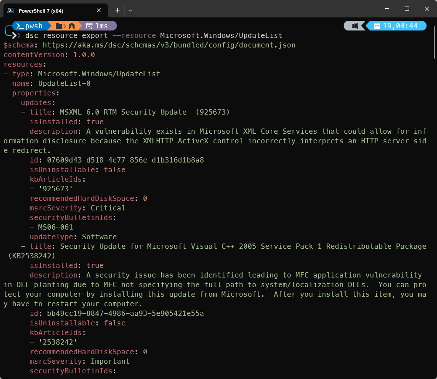This screenshot has width=437, height=379.
Task: Click Microsoft.Windows/UpdateList in command line
Action: tap(221, 36)
